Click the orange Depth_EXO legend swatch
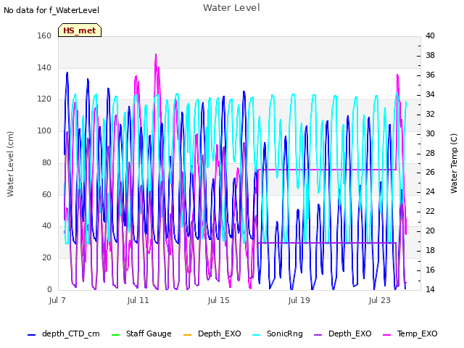This screenshot has height=348, width=464. [x=187, y=335]
